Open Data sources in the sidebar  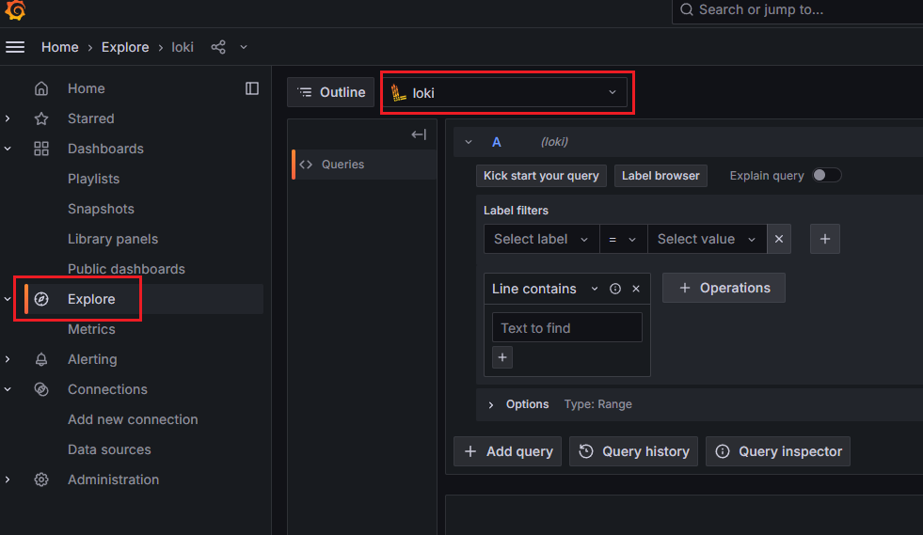tap(109, 449)
